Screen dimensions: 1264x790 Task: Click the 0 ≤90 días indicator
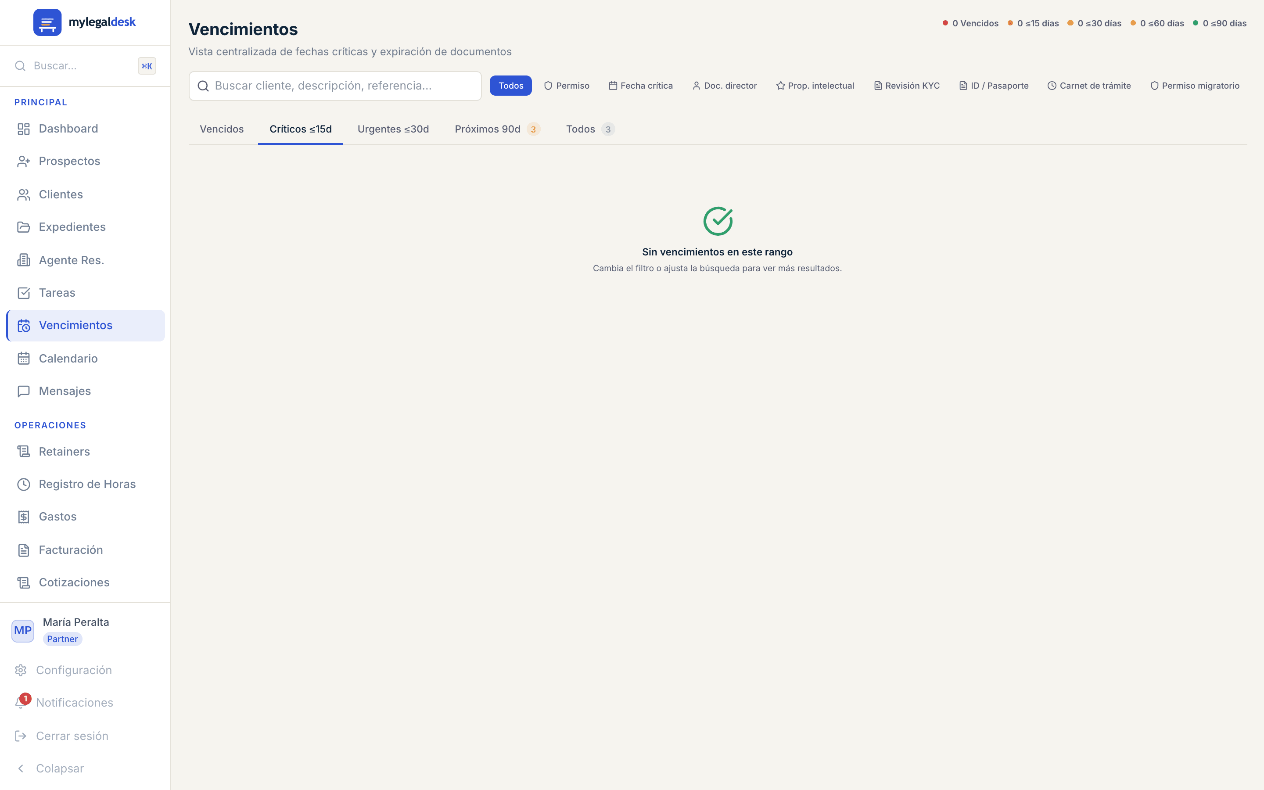[x=1220, y=24]
